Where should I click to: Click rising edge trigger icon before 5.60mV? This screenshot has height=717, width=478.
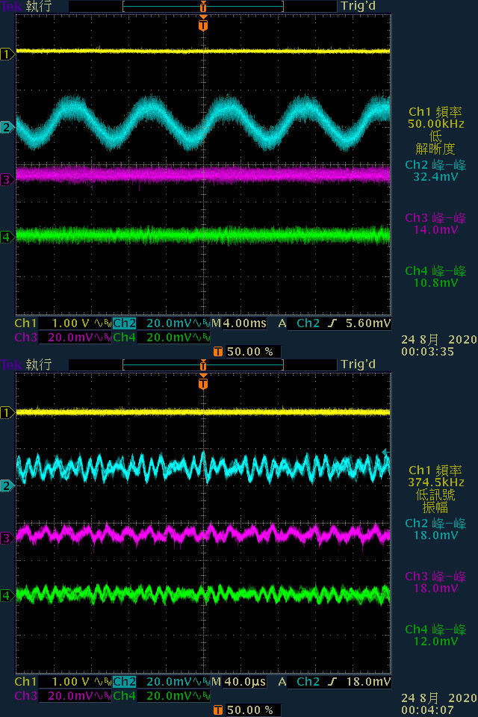pos(332,323)
